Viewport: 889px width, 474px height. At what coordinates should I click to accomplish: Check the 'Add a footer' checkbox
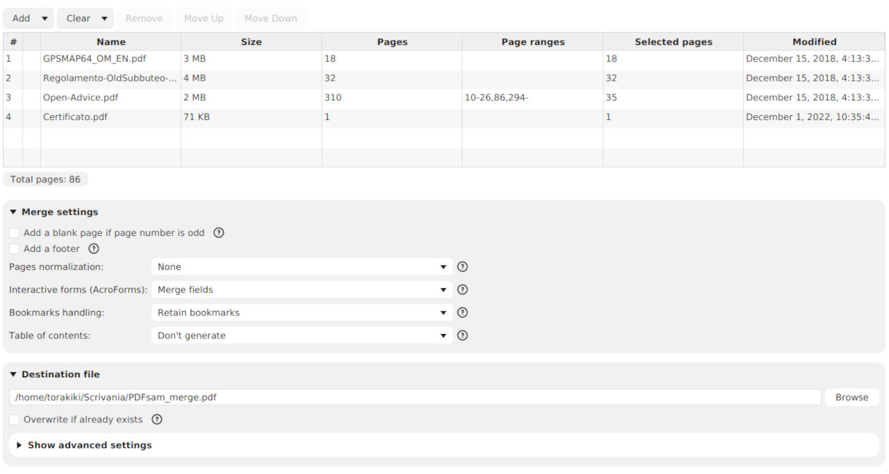(x=14, y=248)
